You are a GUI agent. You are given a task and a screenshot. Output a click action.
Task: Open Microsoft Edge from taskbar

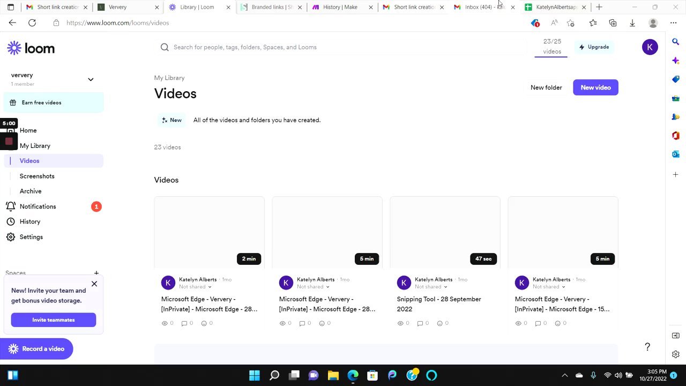(353, 375)
